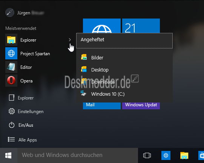This screenshot has height=163, width=204.
Task: Click the Web und Windows durchsuchen search box
Action: click(78, 155)
